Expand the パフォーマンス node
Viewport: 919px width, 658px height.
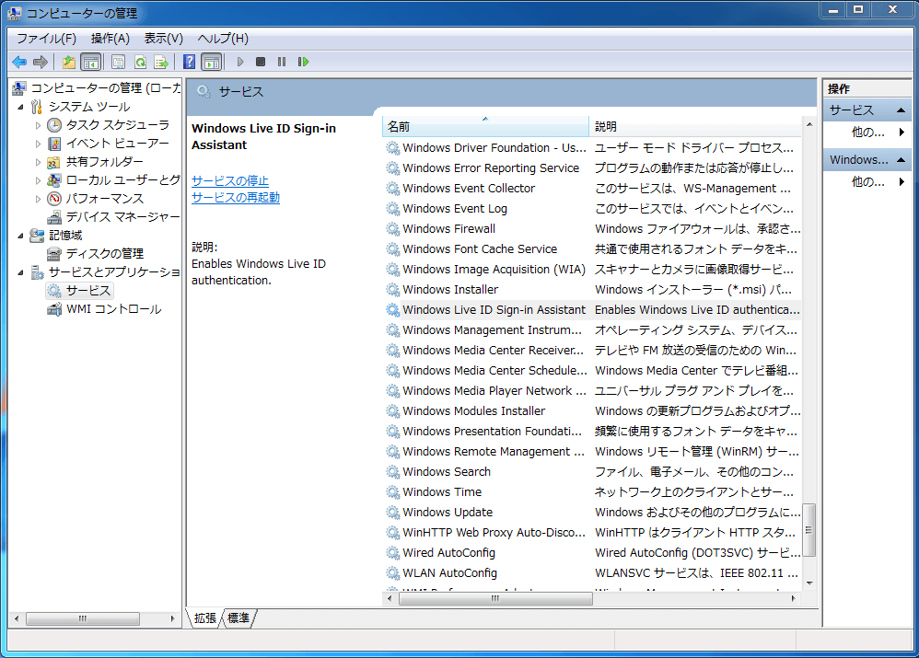click(x=38, y=199)
